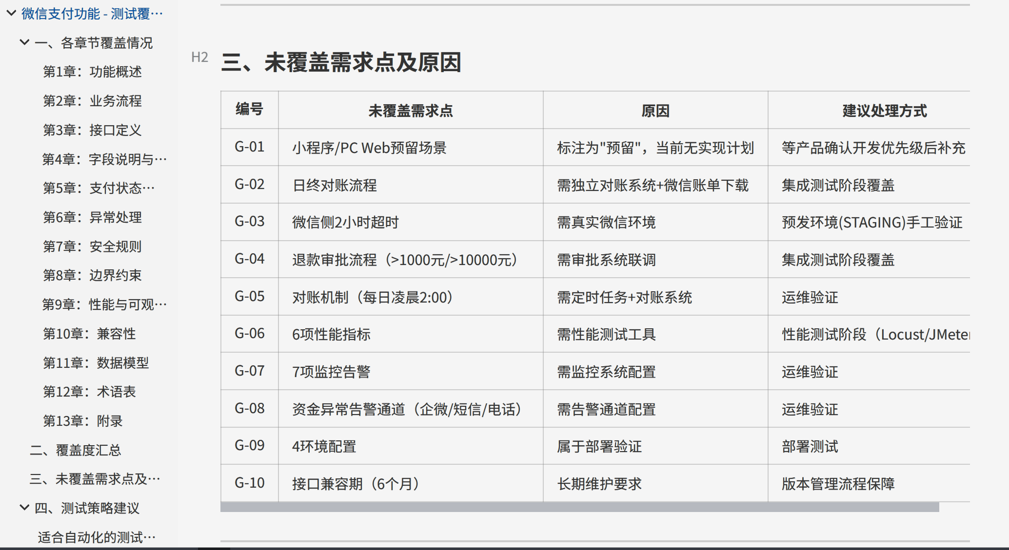Jump to 第1章:功能概述 in outline
Screen dimensions: 1009x550
(x=92, y=72)
